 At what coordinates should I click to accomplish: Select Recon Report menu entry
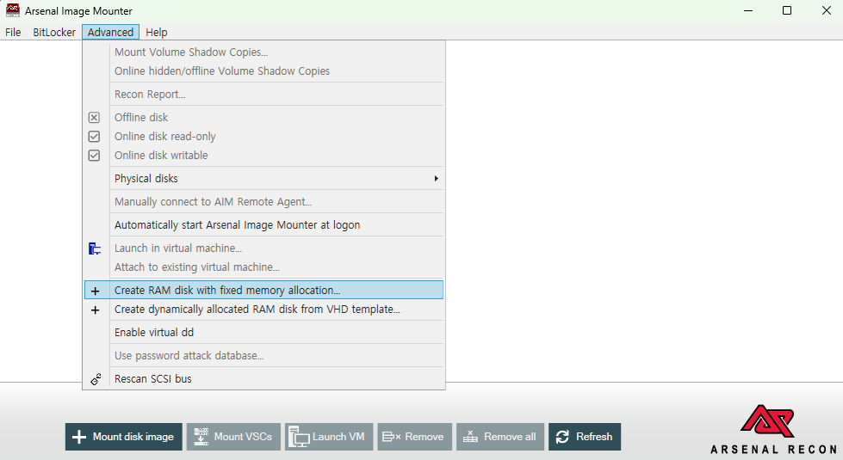click(x=264, y=94)
